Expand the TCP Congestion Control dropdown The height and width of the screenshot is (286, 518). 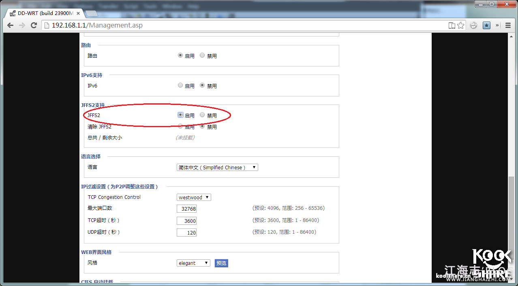tap(194, 197)
